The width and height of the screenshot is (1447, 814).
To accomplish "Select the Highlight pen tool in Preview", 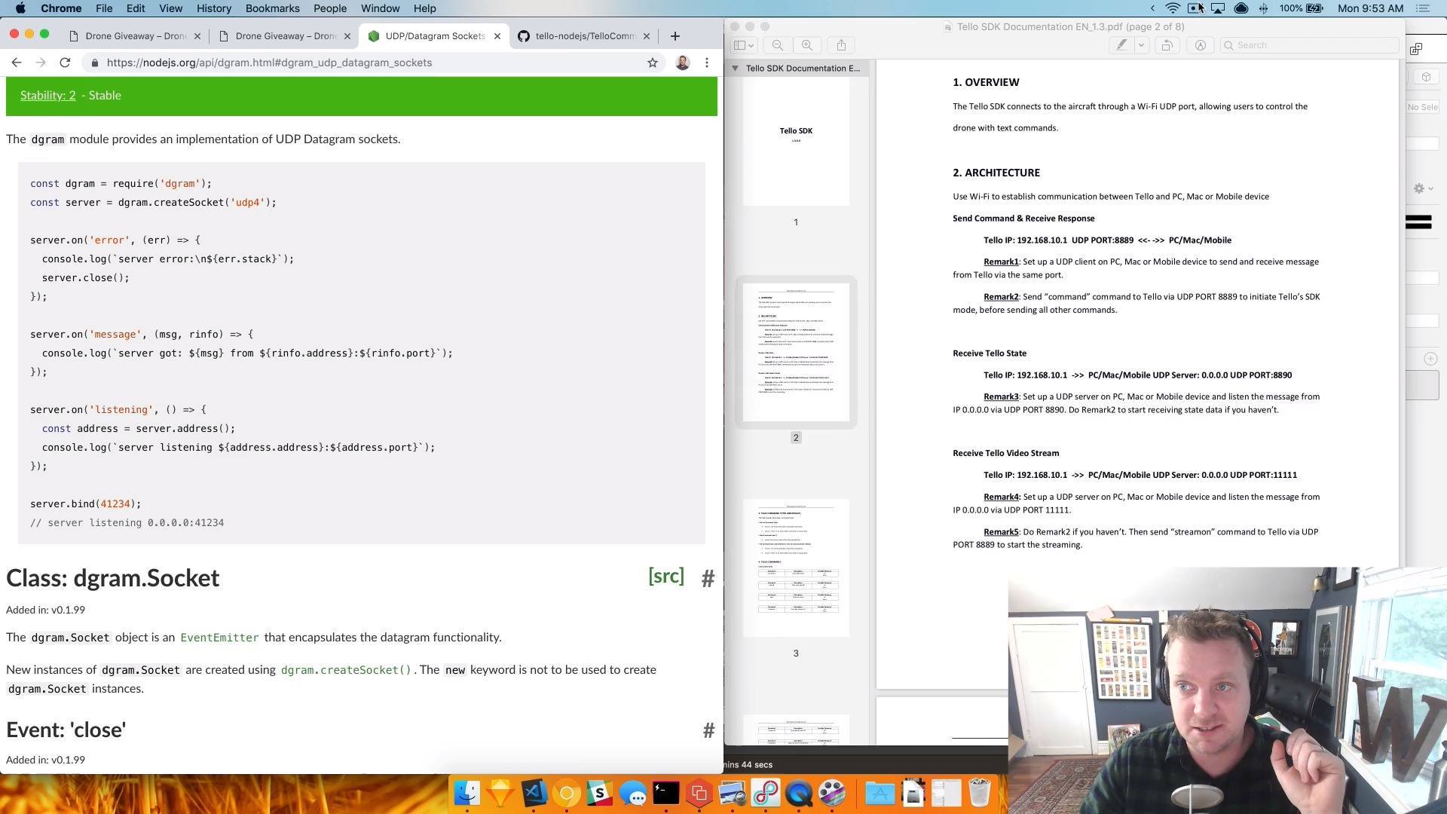I will [x=1121, y=45].
